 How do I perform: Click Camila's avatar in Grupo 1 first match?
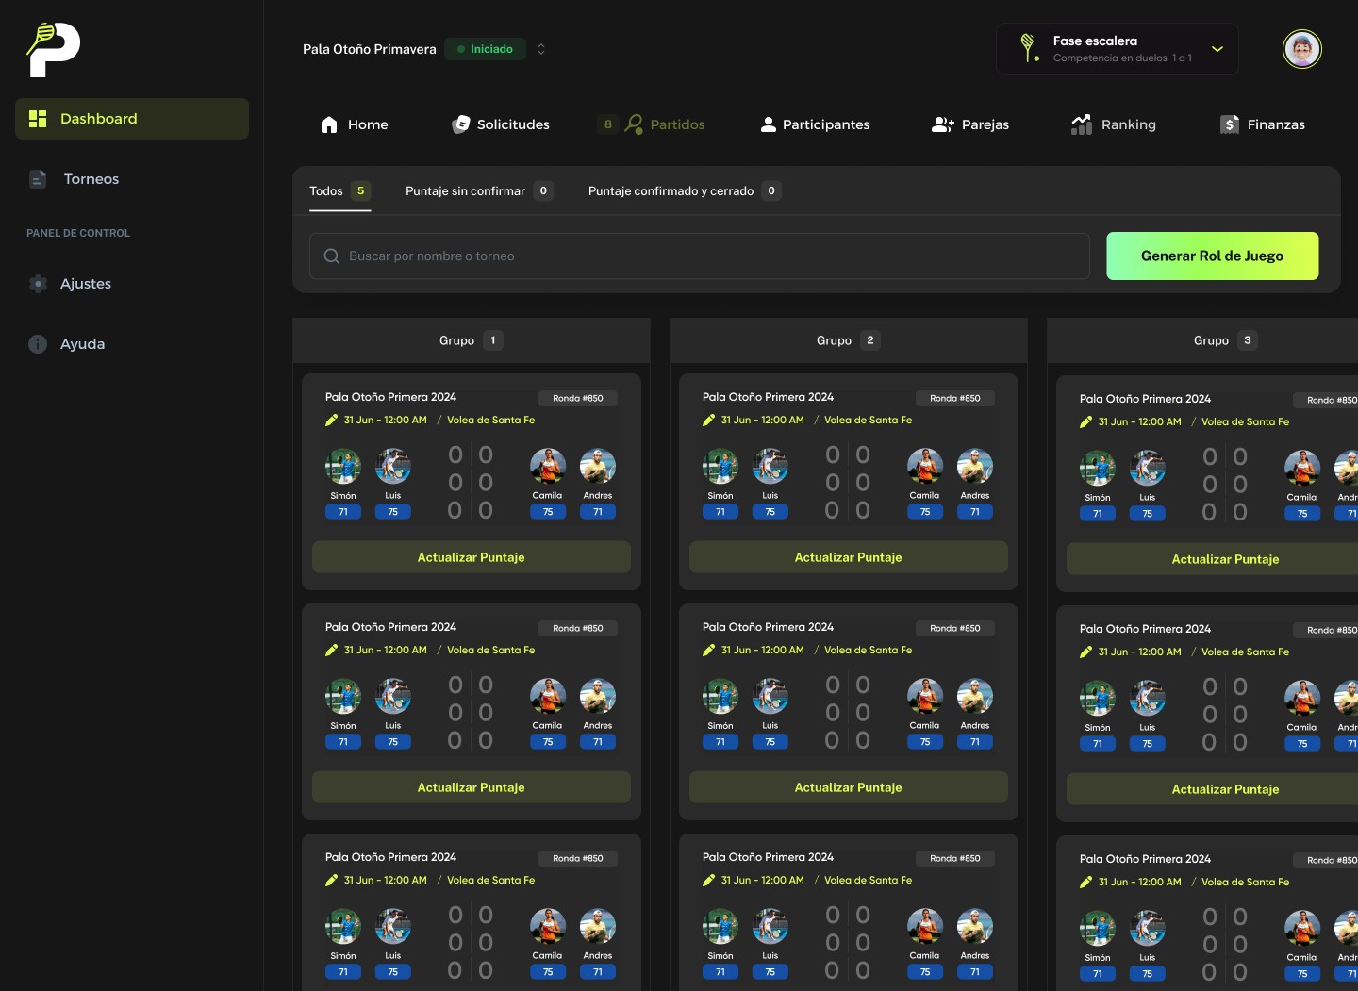pyautogui.click(x=548, y=467)
